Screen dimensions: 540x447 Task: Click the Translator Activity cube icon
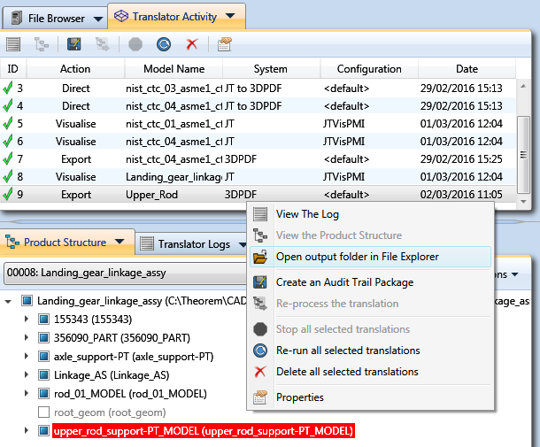tap(121, 16)
